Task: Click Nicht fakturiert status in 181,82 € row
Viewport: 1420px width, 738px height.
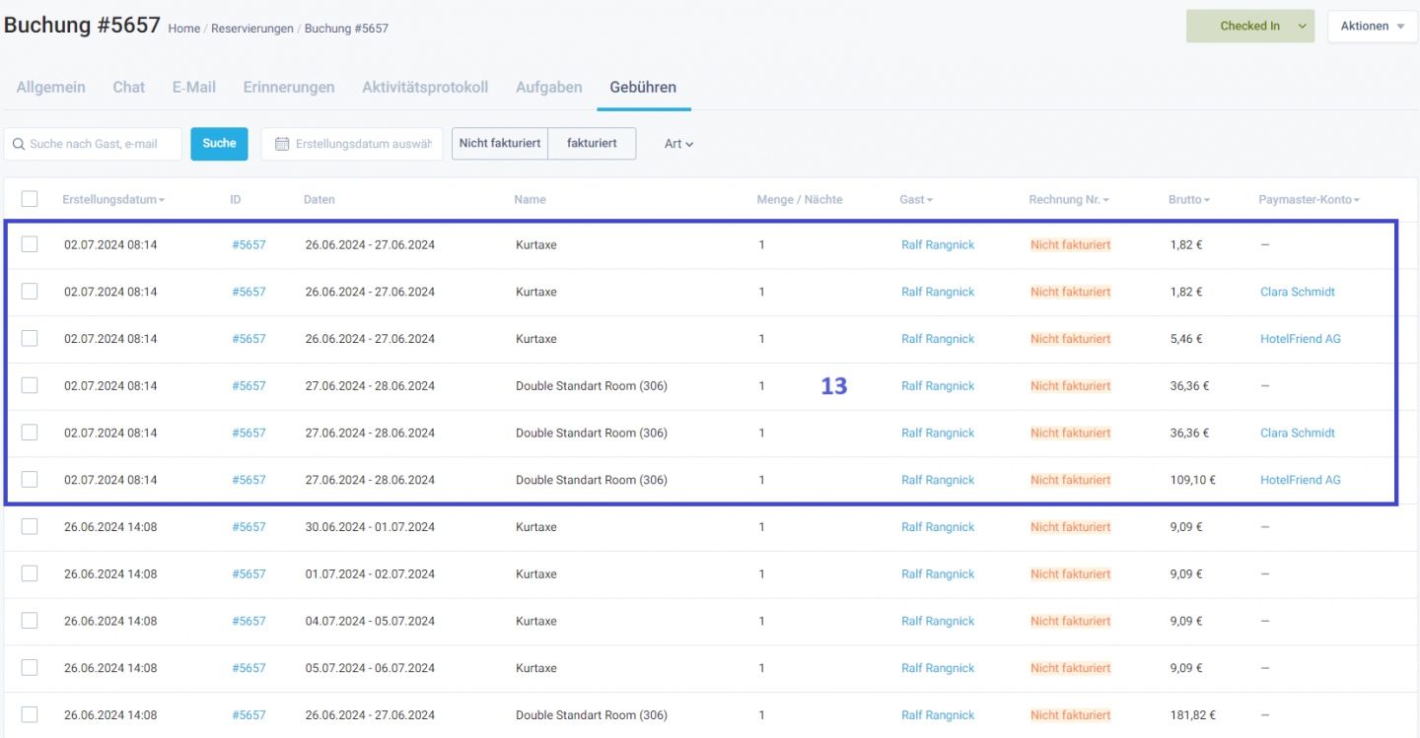Action: (1071, 715)
